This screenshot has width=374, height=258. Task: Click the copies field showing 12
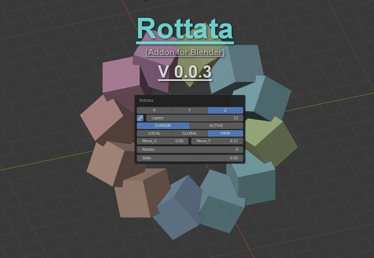point(195,118)
